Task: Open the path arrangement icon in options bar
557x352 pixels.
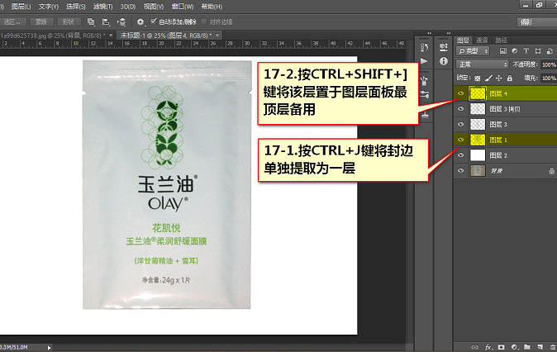Action: coord(121,21)
